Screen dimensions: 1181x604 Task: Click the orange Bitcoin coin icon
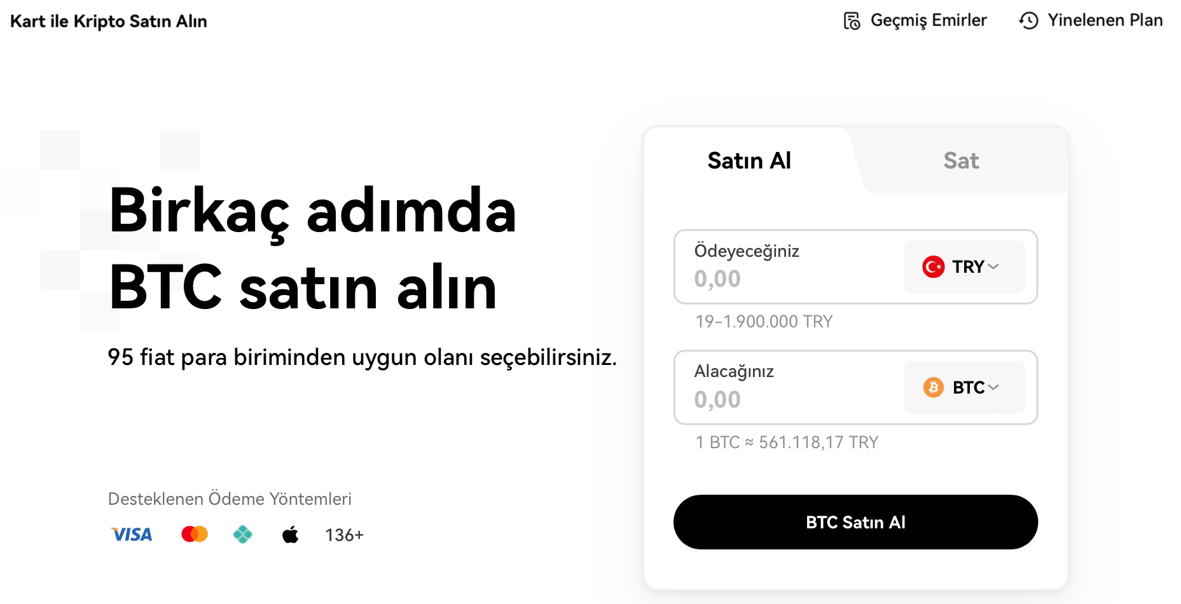[x=933, y=387]
